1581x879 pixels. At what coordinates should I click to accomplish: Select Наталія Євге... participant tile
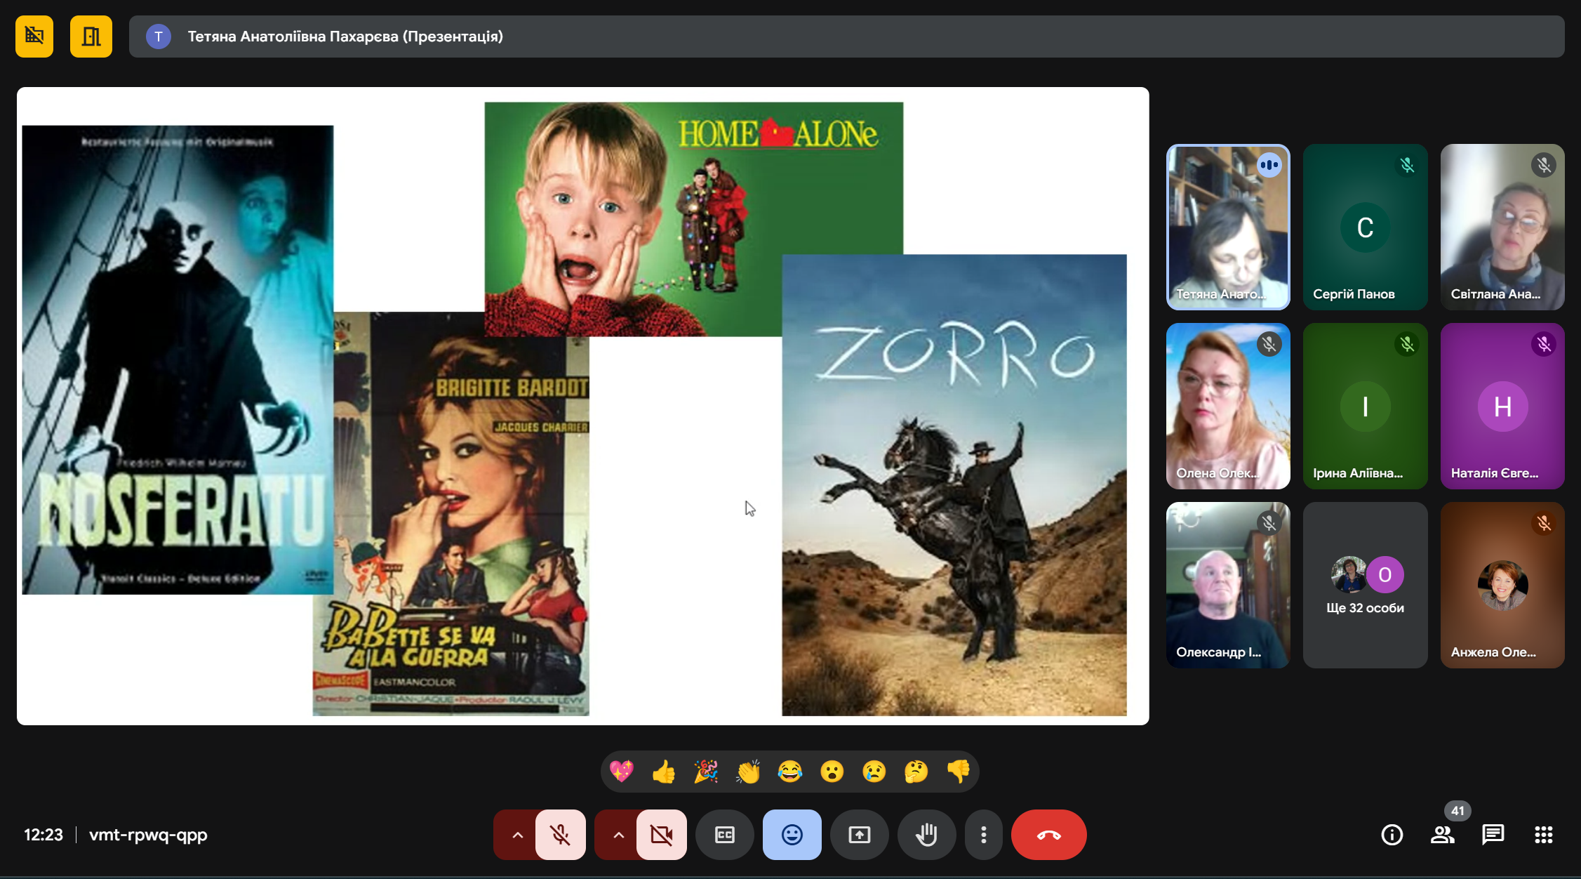pos(1502,406)
